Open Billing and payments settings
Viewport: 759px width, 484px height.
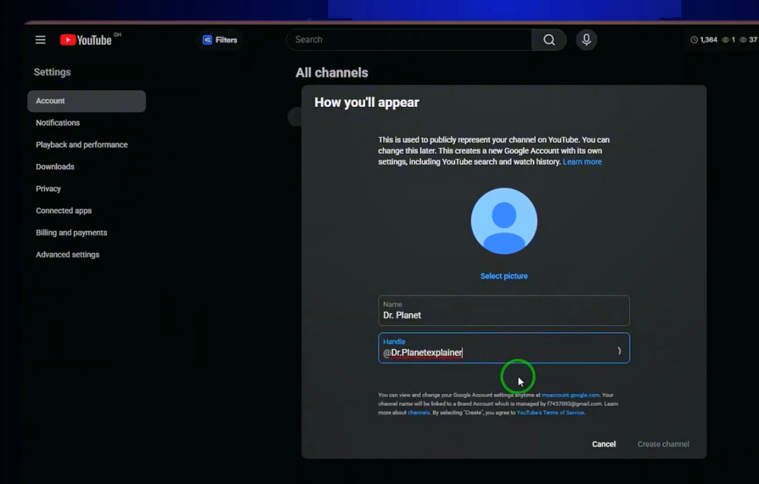[x=72, y=233]
